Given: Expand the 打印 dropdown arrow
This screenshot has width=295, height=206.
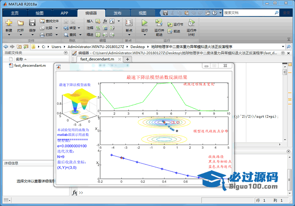Looking at the screenshot, I should 57,35.
